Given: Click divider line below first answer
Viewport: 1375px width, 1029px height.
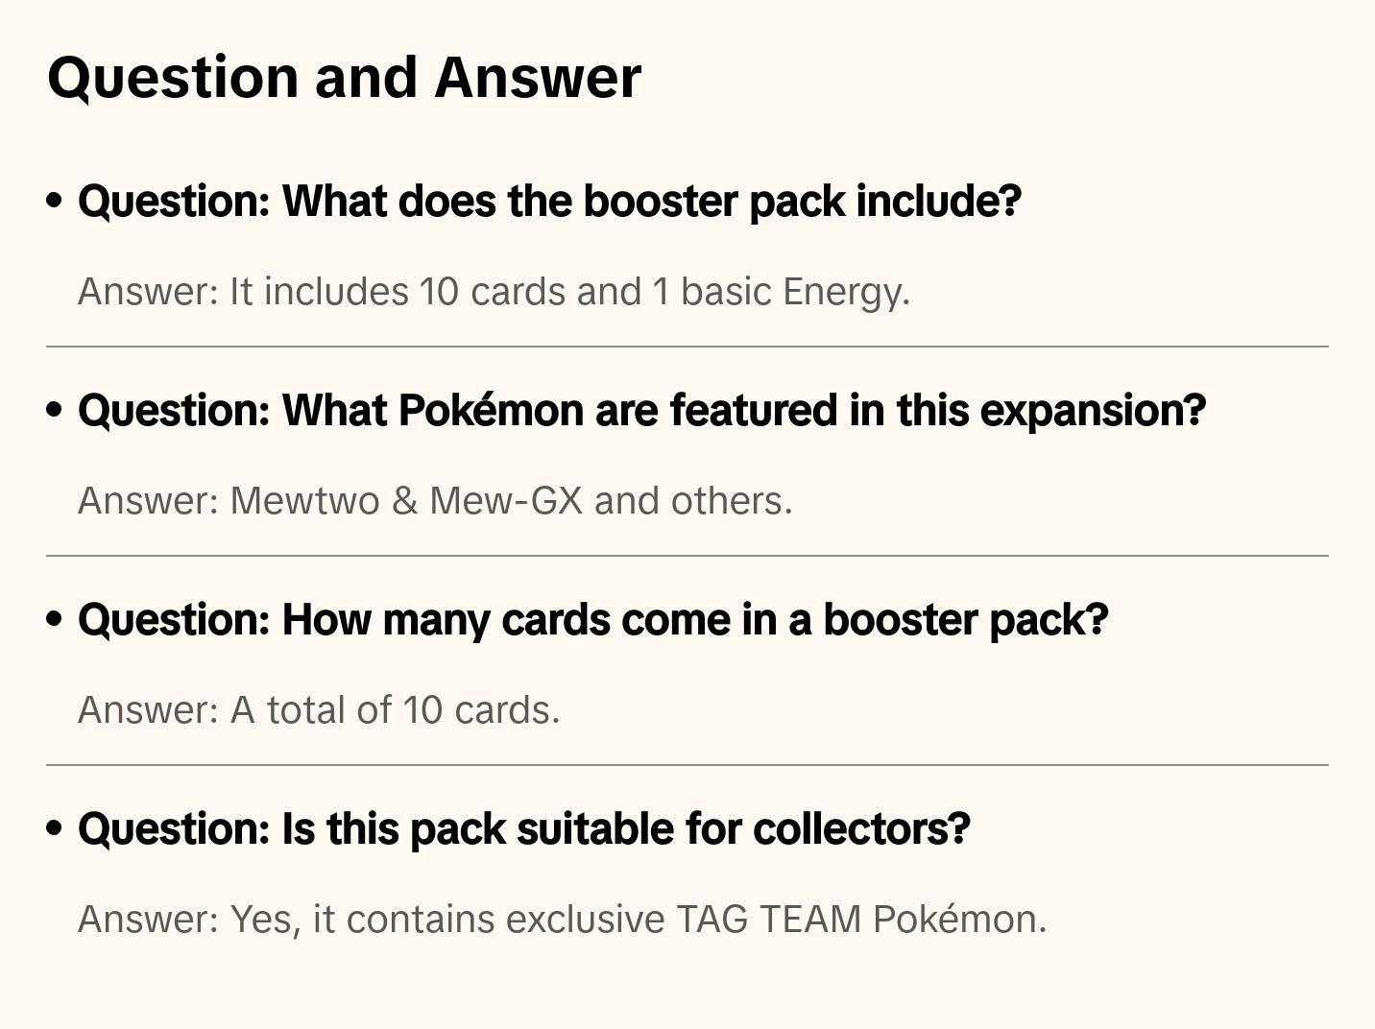Looking at the screenshot, I should [687, 347].
